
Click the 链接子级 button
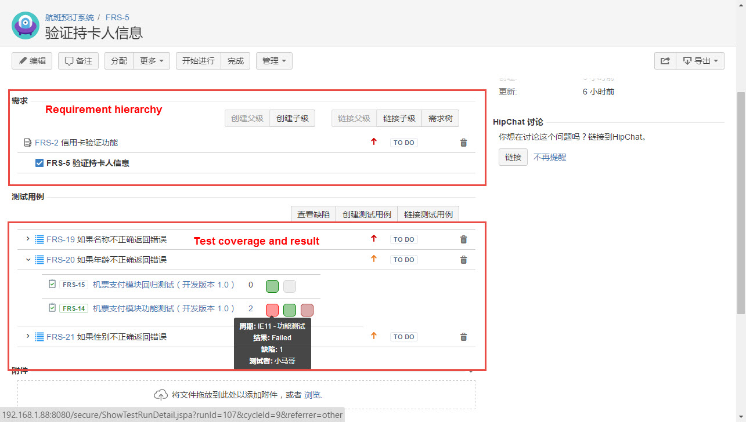click(399, 118)
